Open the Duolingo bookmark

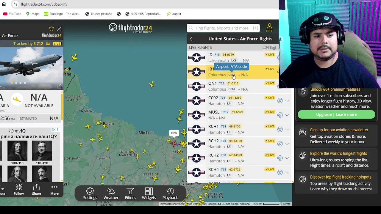click(62, 14)
